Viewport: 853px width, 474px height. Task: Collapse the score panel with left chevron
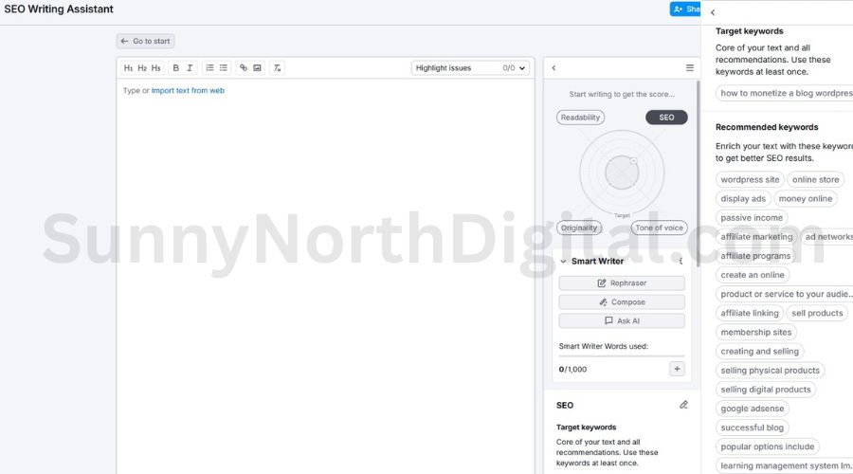click(554, 68)
